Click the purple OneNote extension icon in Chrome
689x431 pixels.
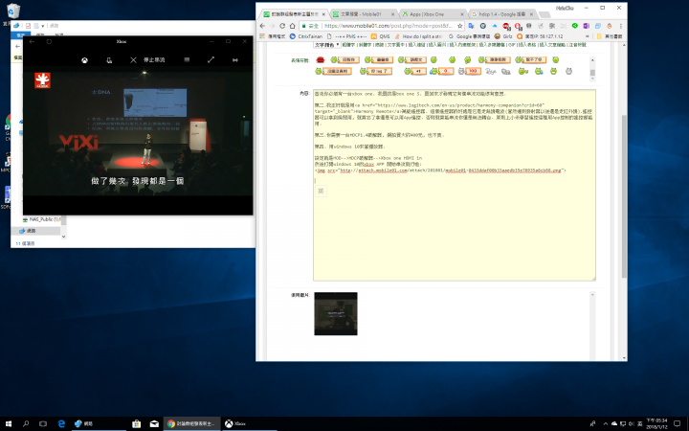point(587,26)
